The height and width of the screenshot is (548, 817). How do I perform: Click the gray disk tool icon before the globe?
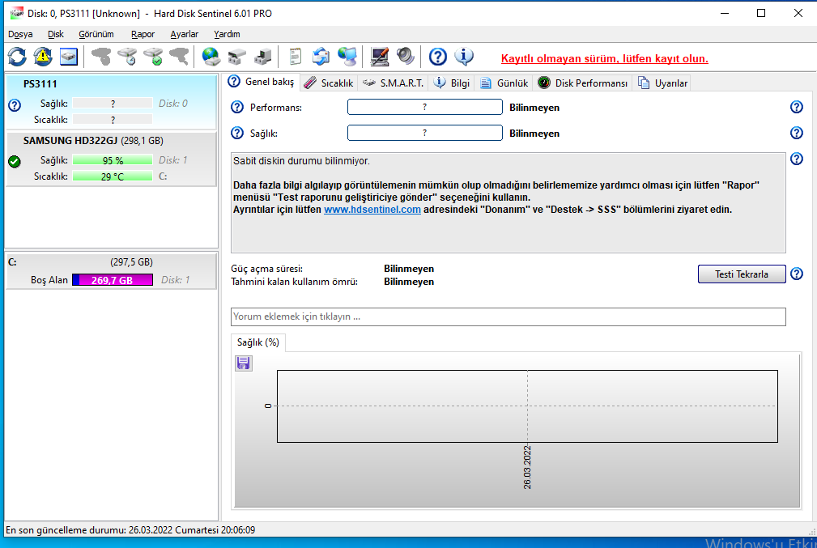pyautogui.click(x=179, y=57)
